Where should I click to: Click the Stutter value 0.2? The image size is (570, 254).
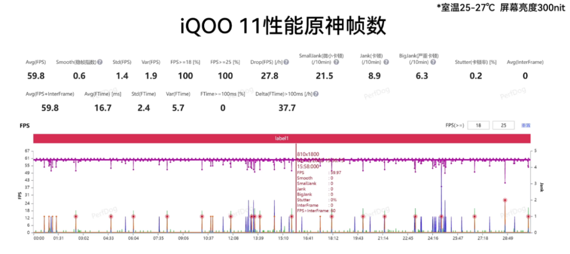[476, 76]
